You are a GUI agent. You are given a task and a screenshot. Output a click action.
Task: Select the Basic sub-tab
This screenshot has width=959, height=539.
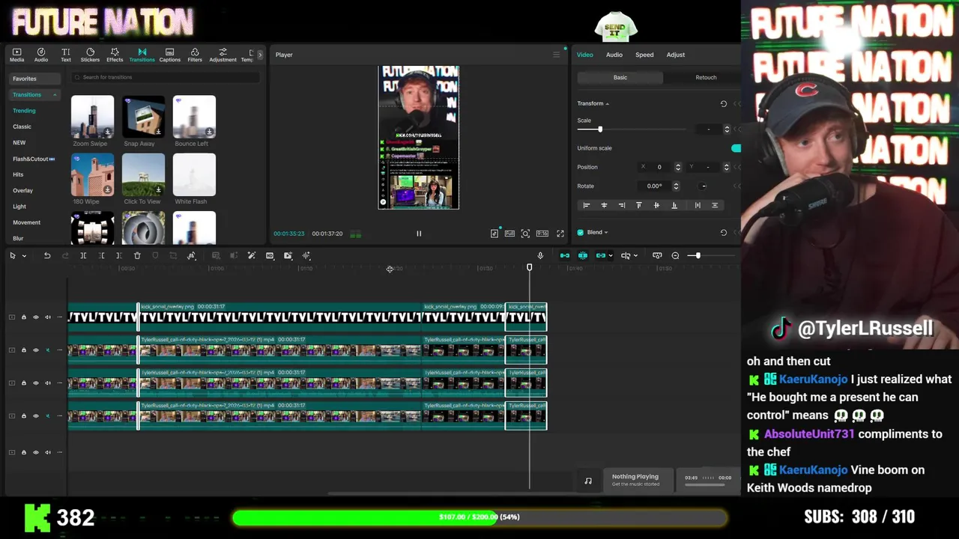coord(620,77)
